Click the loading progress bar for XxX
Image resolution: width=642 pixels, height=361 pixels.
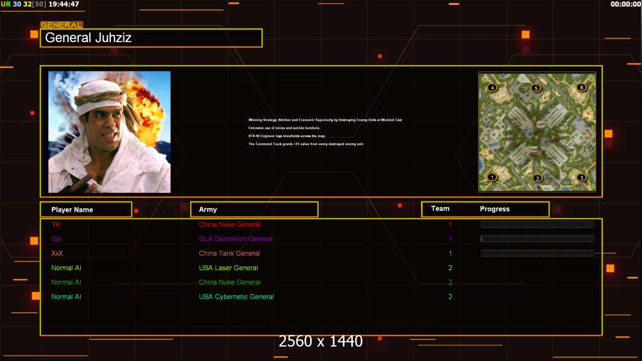[537, 253]
